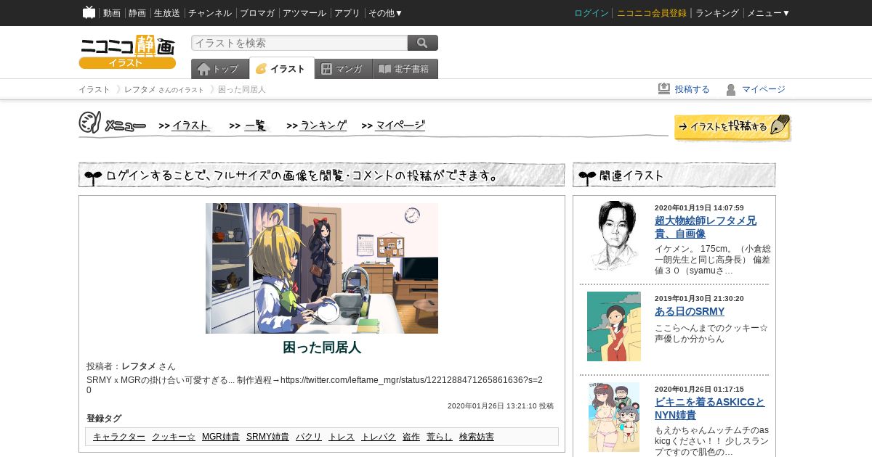Click the ある日のSRMY thumbnail image

[614, 326]
